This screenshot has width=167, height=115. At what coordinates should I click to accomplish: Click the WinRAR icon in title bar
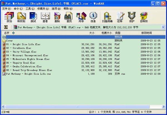[x=3, y=4]
